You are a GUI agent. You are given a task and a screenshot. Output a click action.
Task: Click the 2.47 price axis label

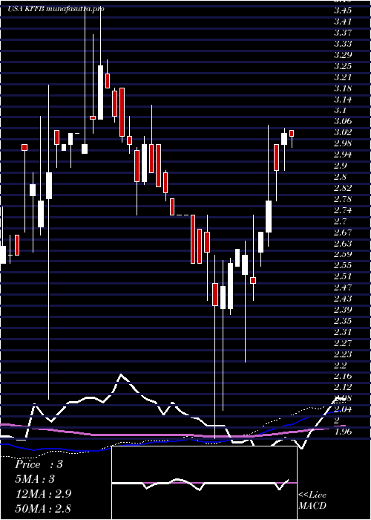click(343, 287)
